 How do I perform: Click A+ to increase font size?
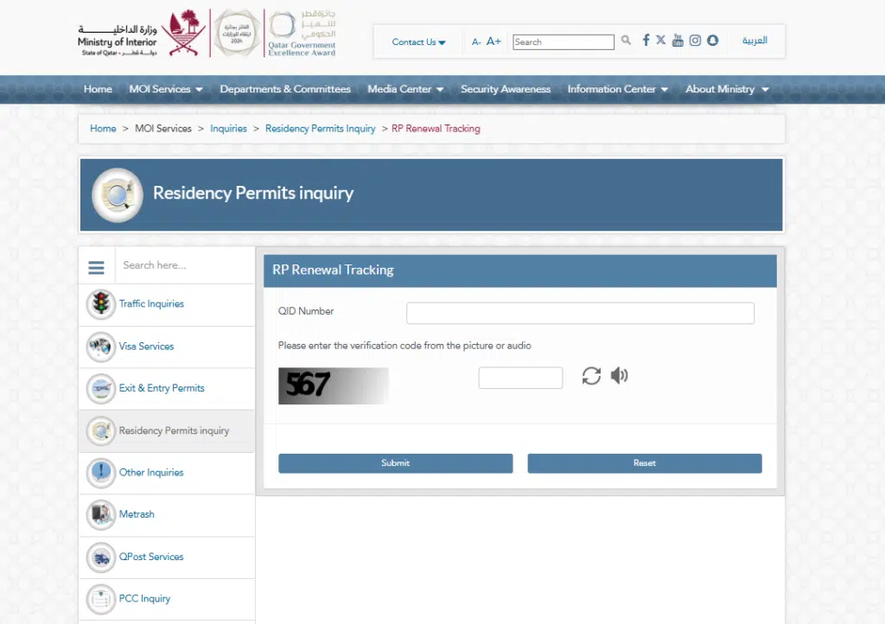(x=493, y=41)
